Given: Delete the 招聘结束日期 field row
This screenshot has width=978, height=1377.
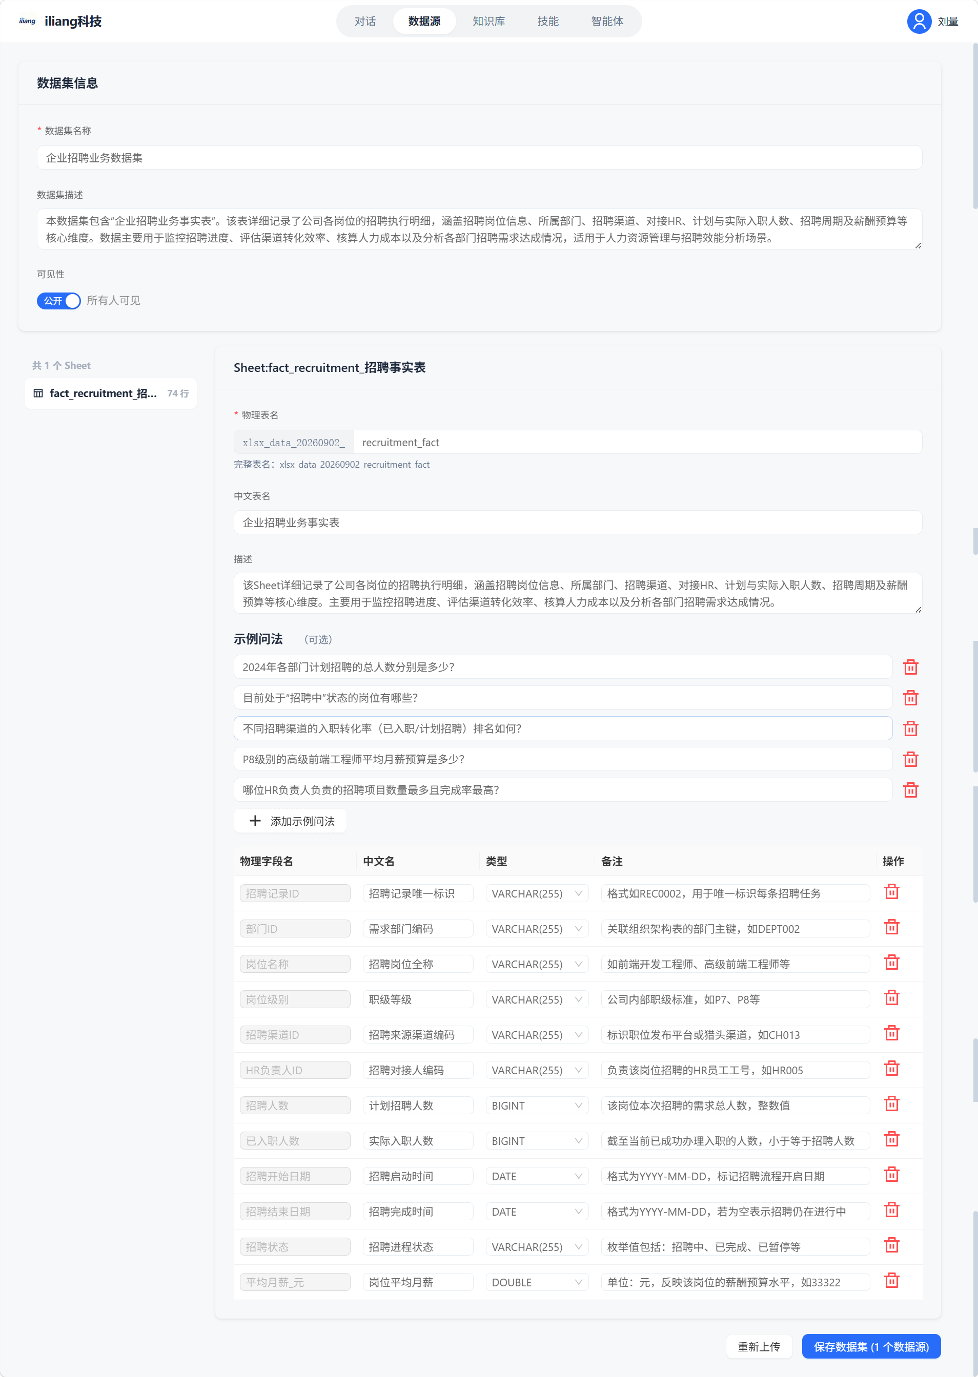Looking at the screenshot, I should [891, 1211].
